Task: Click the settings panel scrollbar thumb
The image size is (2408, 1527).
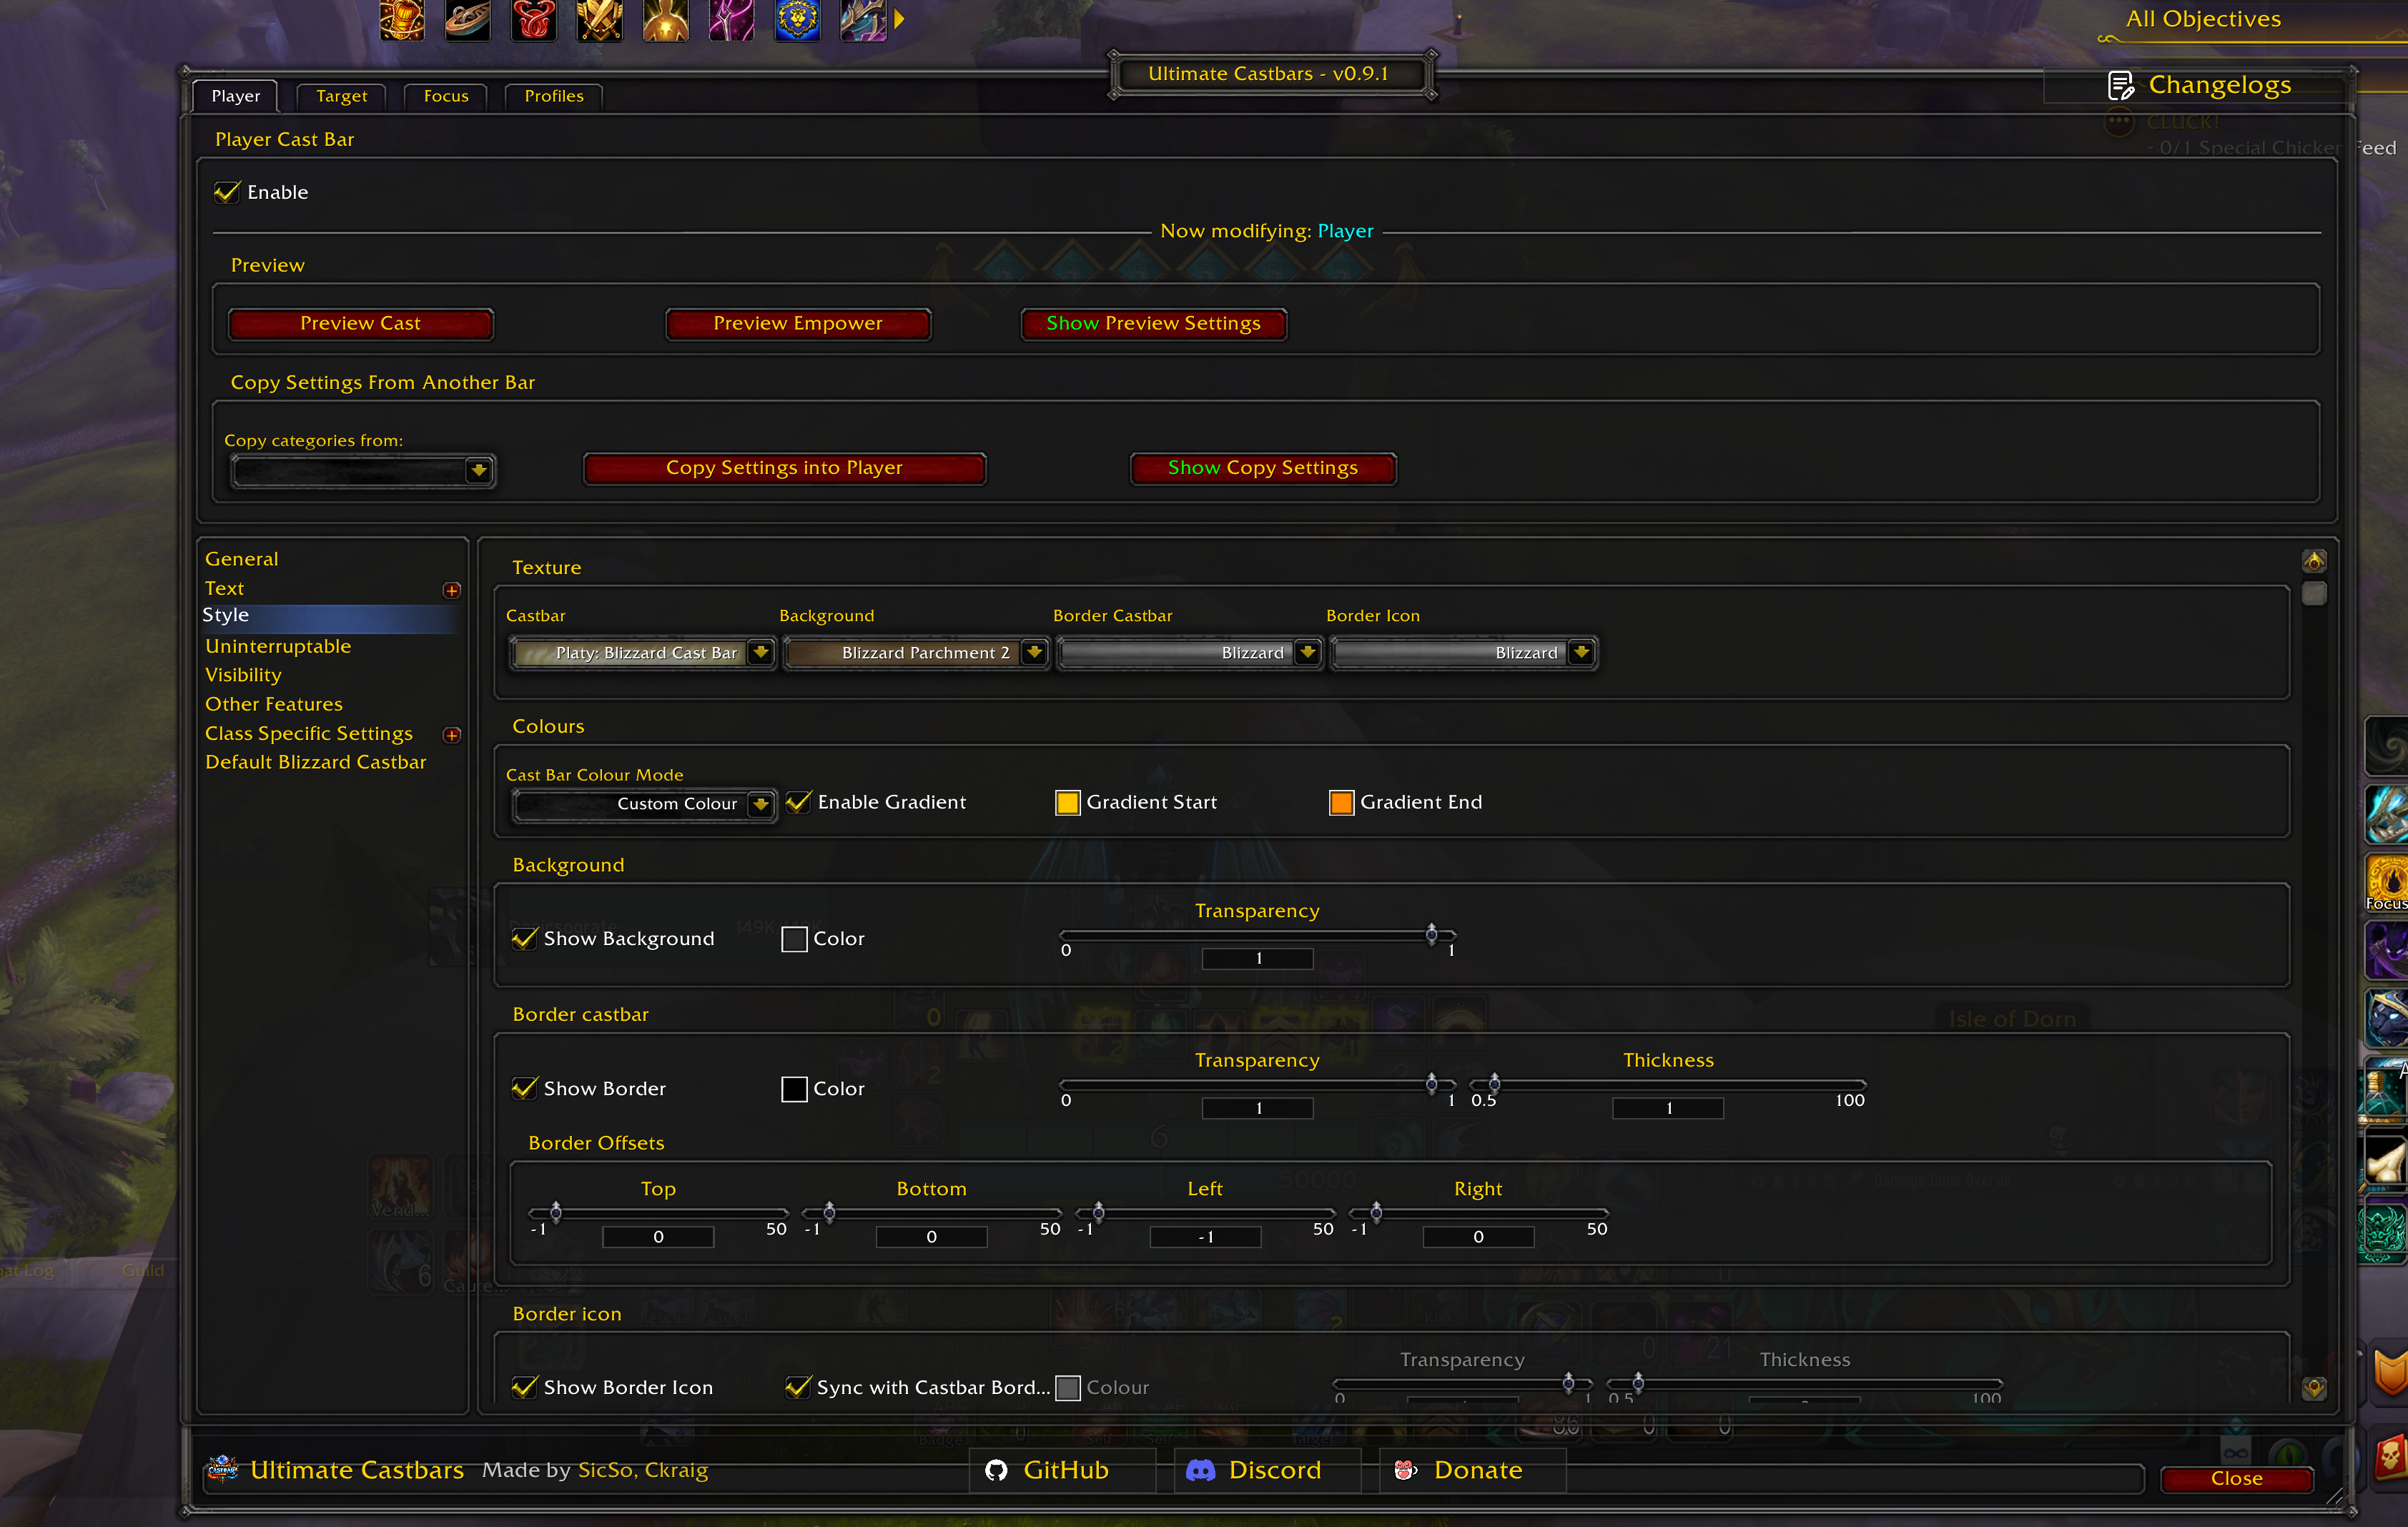Action: [x=2314, y=593]
